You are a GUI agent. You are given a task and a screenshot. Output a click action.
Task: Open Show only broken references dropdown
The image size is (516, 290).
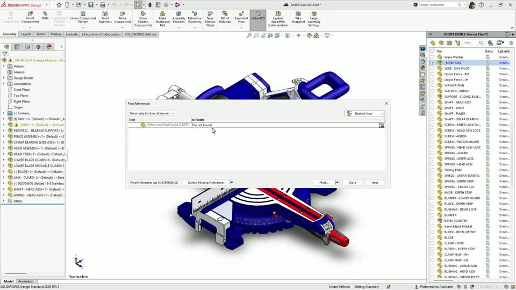point(152,113)
